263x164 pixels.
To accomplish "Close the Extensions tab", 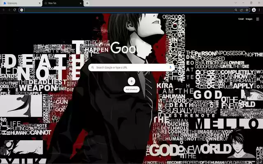I will click(39, 3).
